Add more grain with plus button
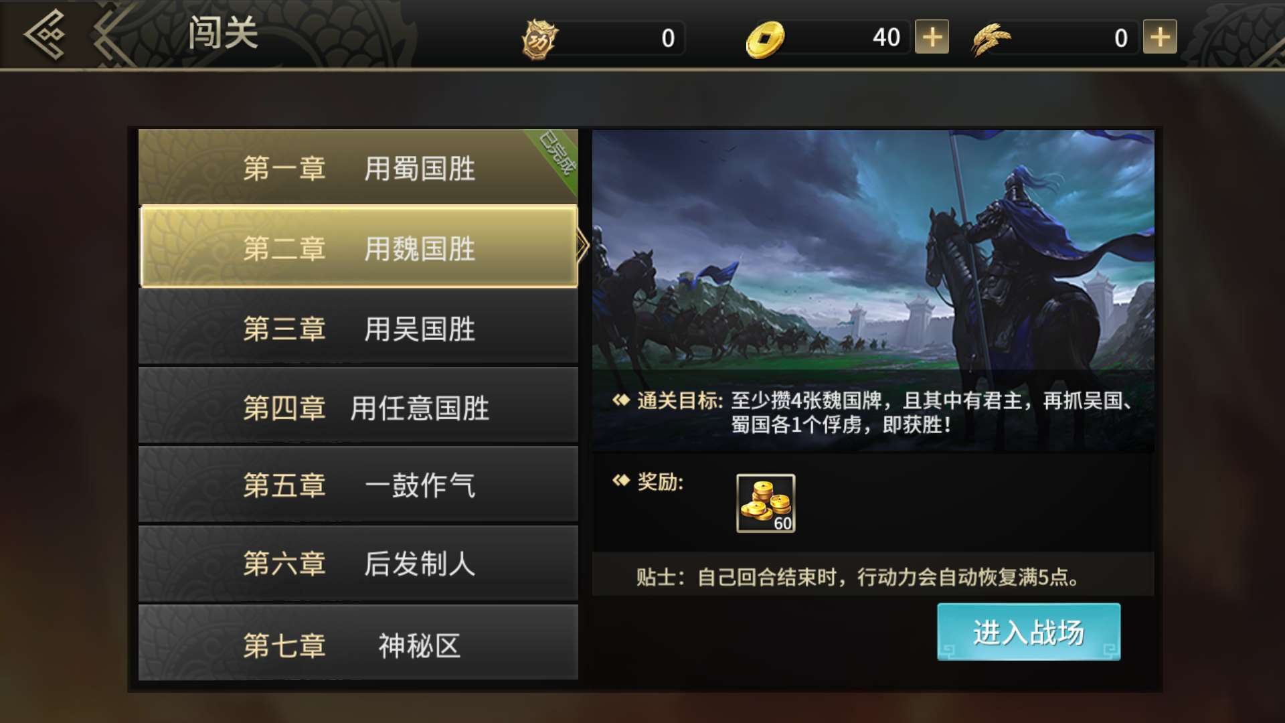Image resolution: width=1285 pixels, height=723 pixels. [1160, 37]
